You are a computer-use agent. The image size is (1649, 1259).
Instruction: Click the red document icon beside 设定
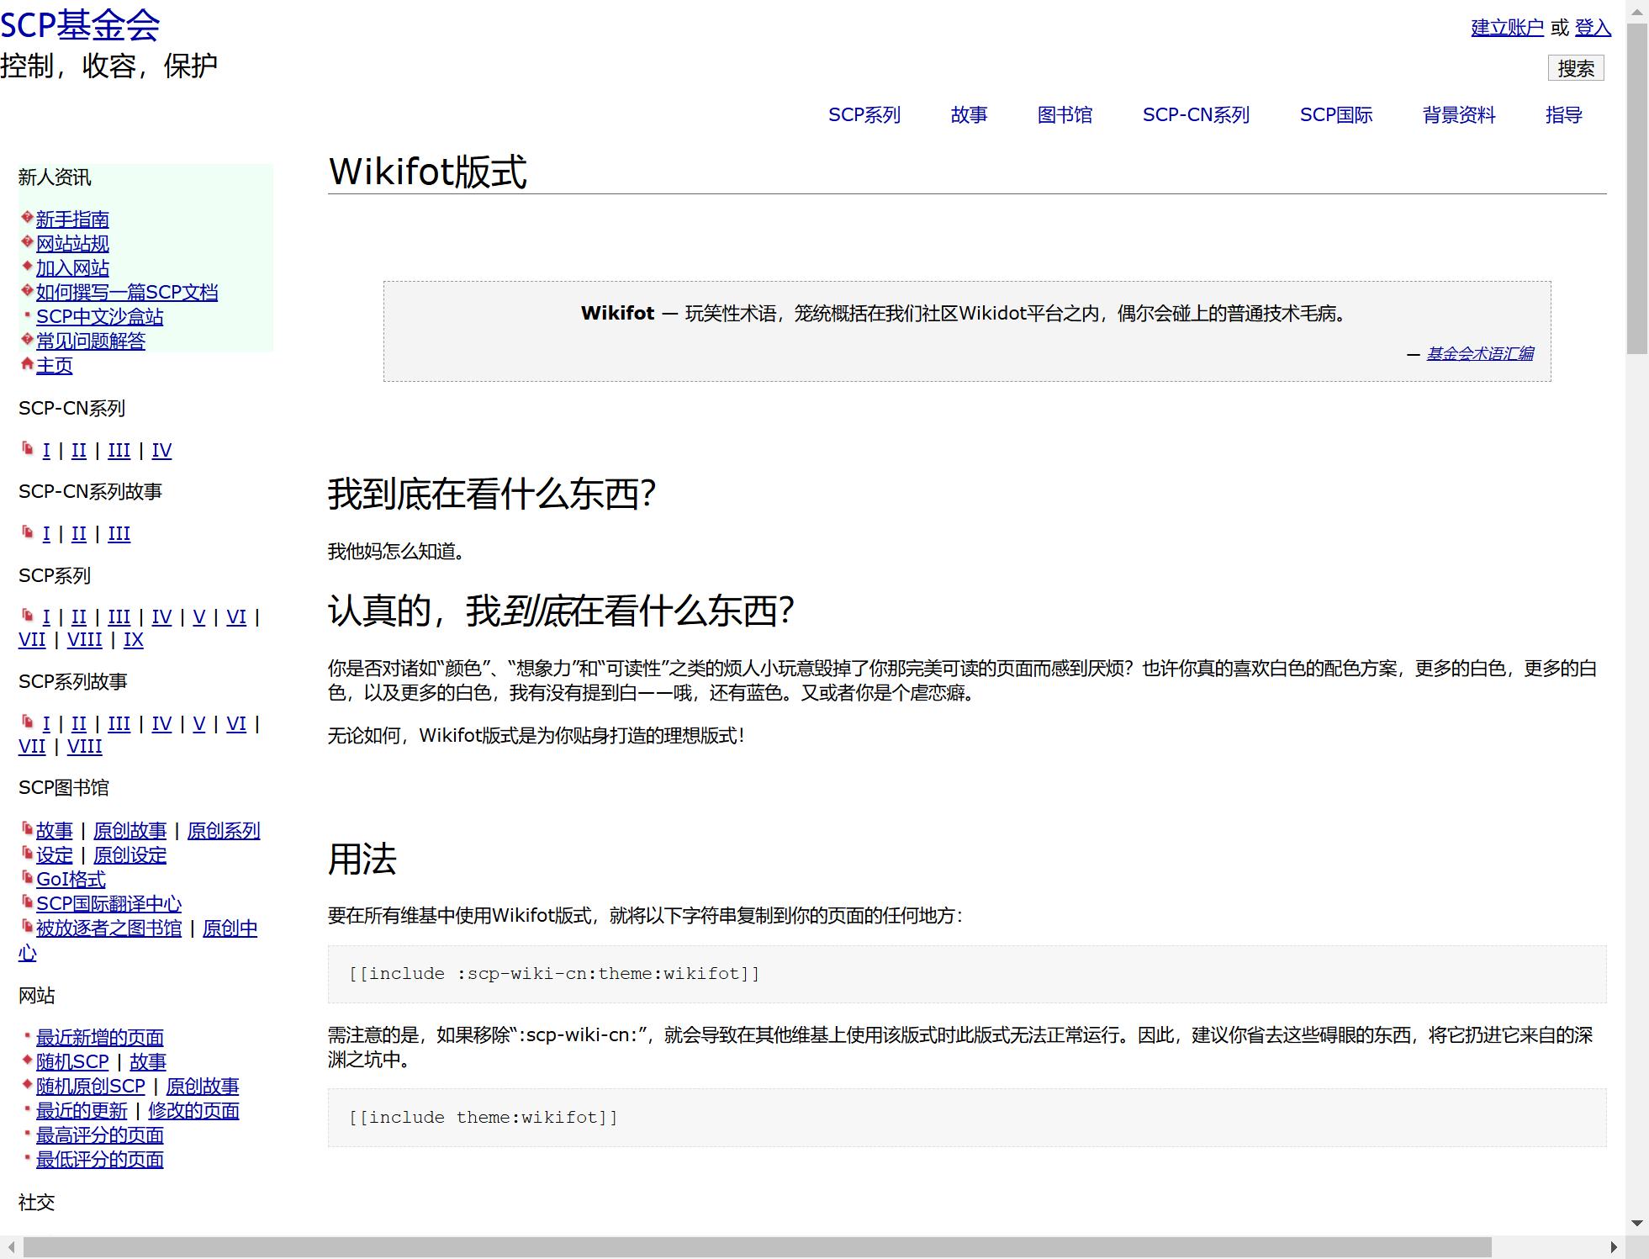click(27, 854)
